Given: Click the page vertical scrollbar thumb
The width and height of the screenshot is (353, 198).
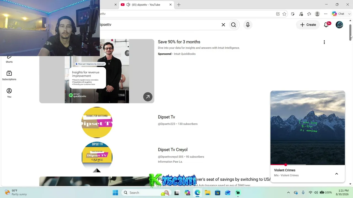Looking at the screenshot, I should pyautogui.click(x=350, y=32).
